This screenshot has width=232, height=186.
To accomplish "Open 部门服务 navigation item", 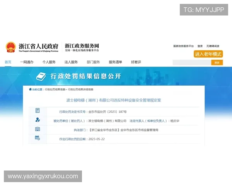I will [x=93, y=62].
